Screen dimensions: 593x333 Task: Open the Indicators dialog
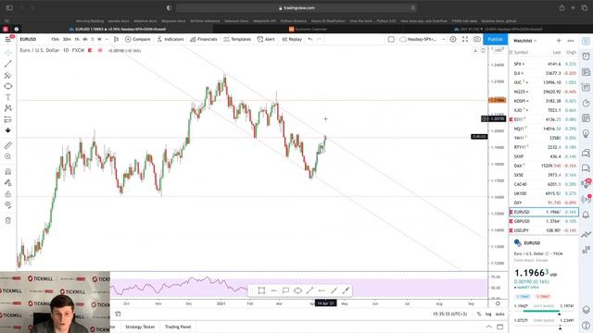point(170,39)
